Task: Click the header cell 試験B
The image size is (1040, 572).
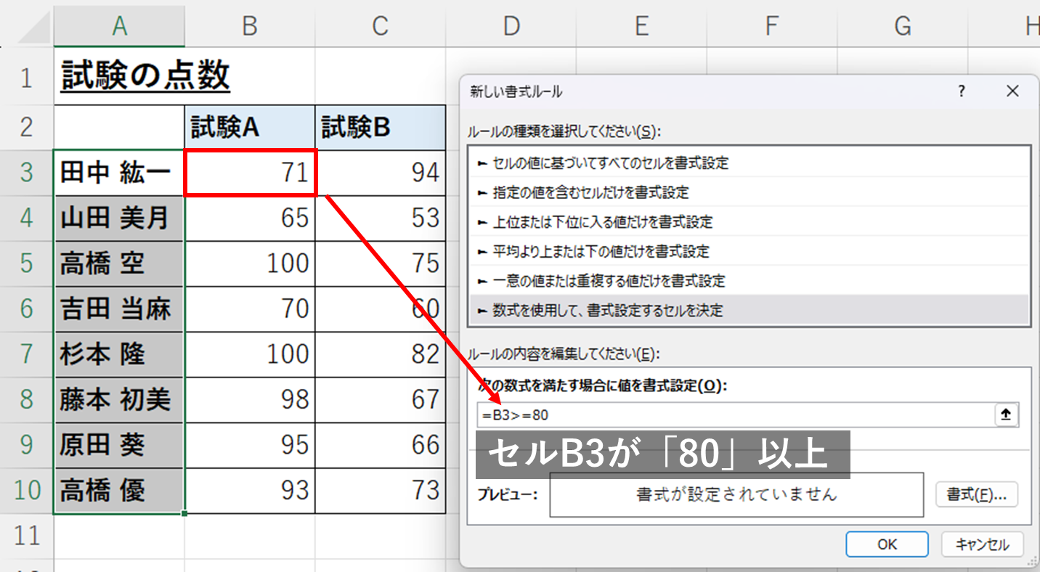Action: pos(381,128)
